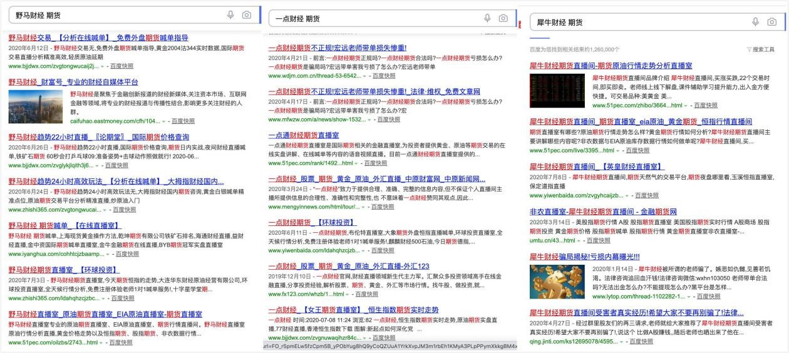Expand arrow beside www.bjjdwx.com/zvgtongwucaij2j URL
Screen dimensions: 789x353
tap(103, 65)
